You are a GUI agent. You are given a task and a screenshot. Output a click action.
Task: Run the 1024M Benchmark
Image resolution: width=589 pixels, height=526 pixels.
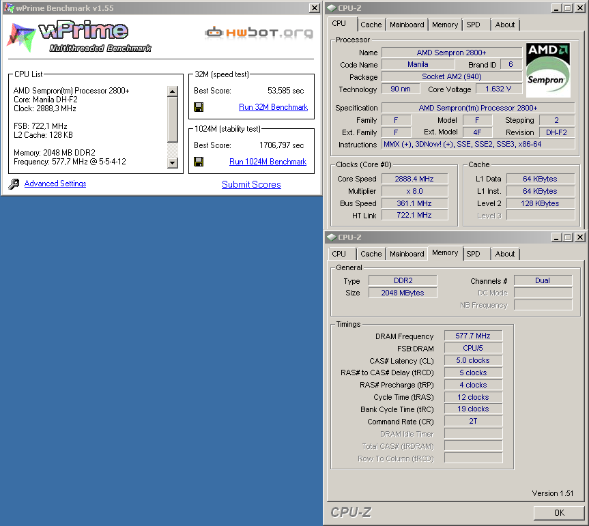(x=268, y=162)
